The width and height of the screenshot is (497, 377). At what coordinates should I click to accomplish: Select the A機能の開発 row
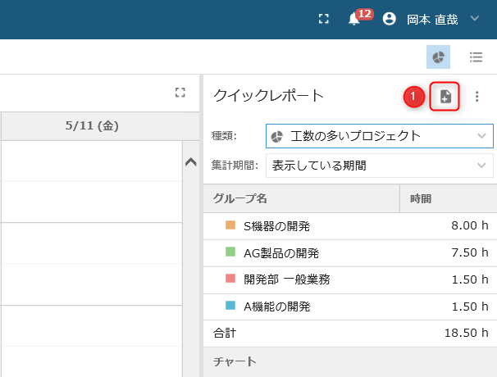(x=350, y=307)
